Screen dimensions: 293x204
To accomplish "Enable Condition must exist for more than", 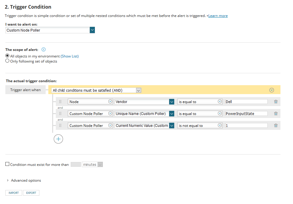I will point(7,164).
